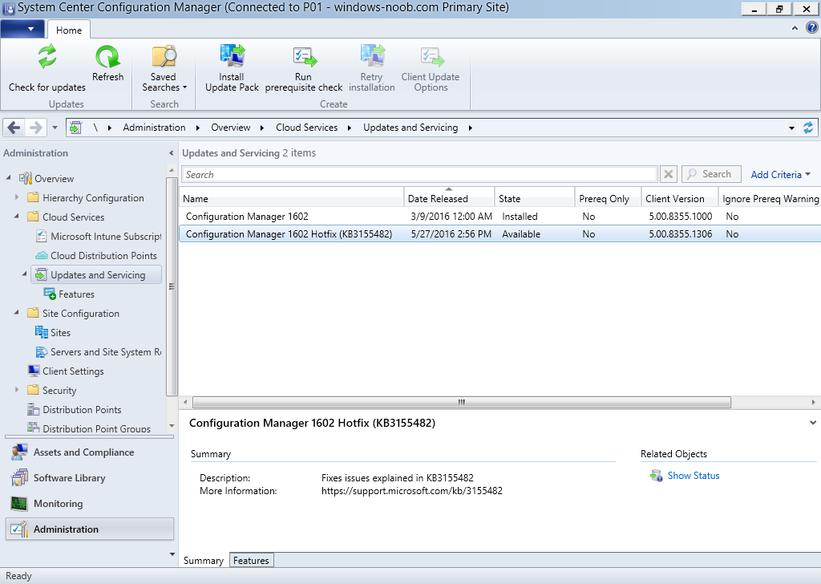This screenshot has width=821, height=584.
Task: Click the KB3155482 support URL text
Action: pos(411,491)
